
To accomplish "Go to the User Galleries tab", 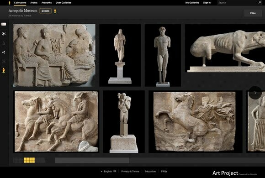I will coord(64,3).
